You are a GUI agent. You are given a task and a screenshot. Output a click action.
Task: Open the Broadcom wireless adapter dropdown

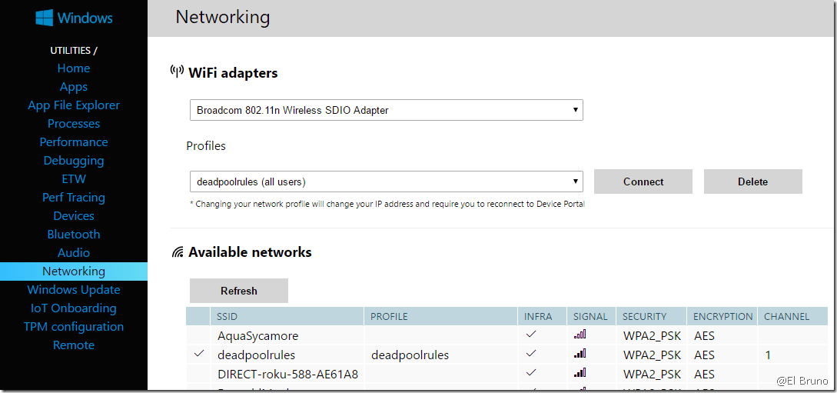coord(386,110)
